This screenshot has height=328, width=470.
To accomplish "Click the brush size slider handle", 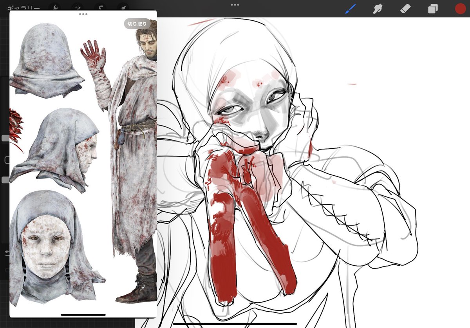I will 5,138.
